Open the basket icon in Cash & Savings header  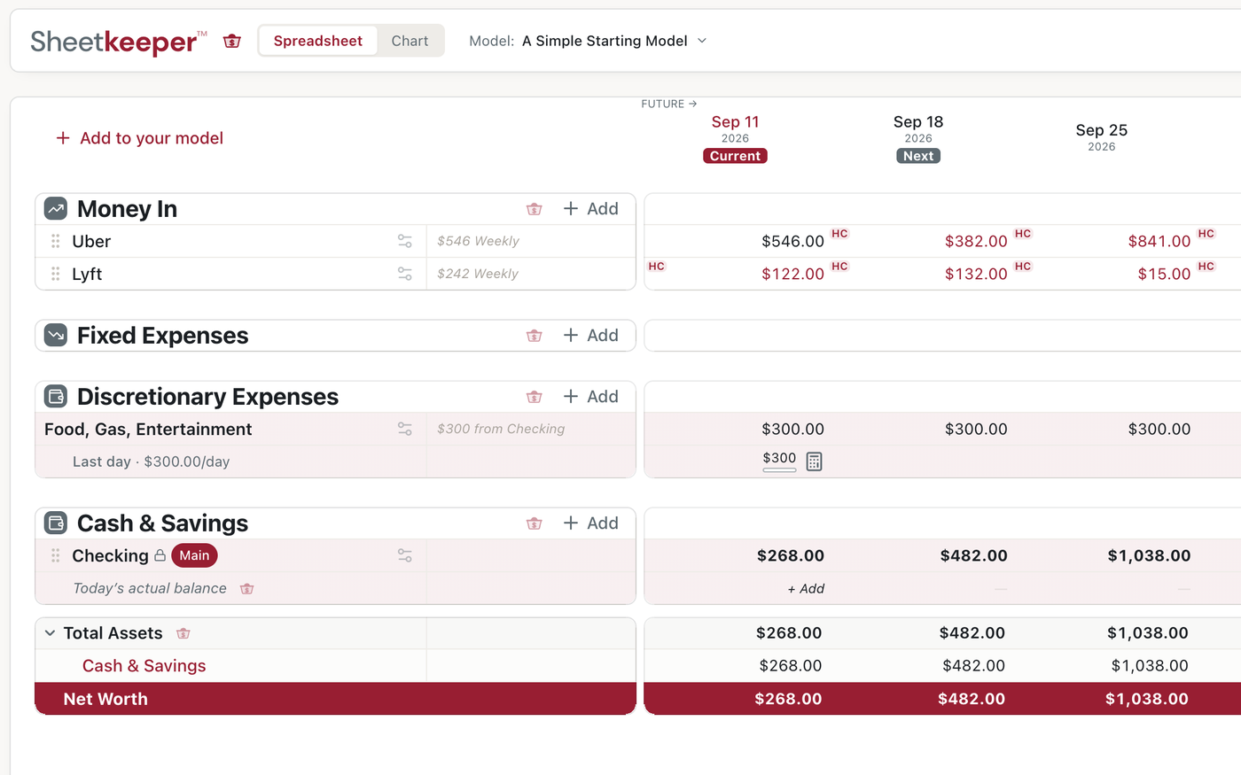(x=534, y=523)
